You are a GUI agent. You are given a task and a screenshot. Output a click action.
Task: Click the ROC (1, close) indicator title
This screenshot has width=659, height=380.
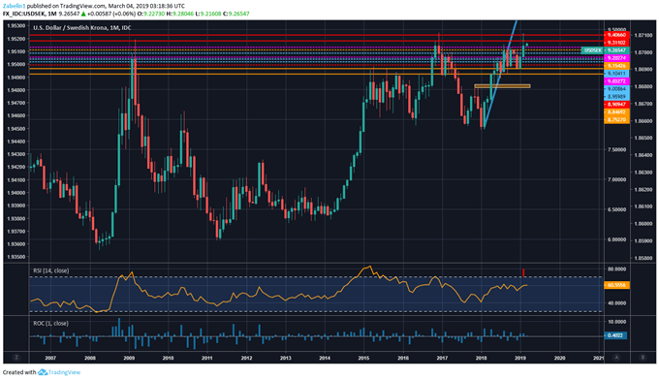[x=50, y=323]
